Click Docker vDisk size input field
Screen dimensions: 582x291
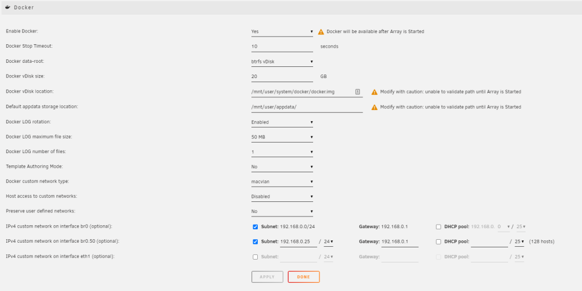click(x=282, y=76)
